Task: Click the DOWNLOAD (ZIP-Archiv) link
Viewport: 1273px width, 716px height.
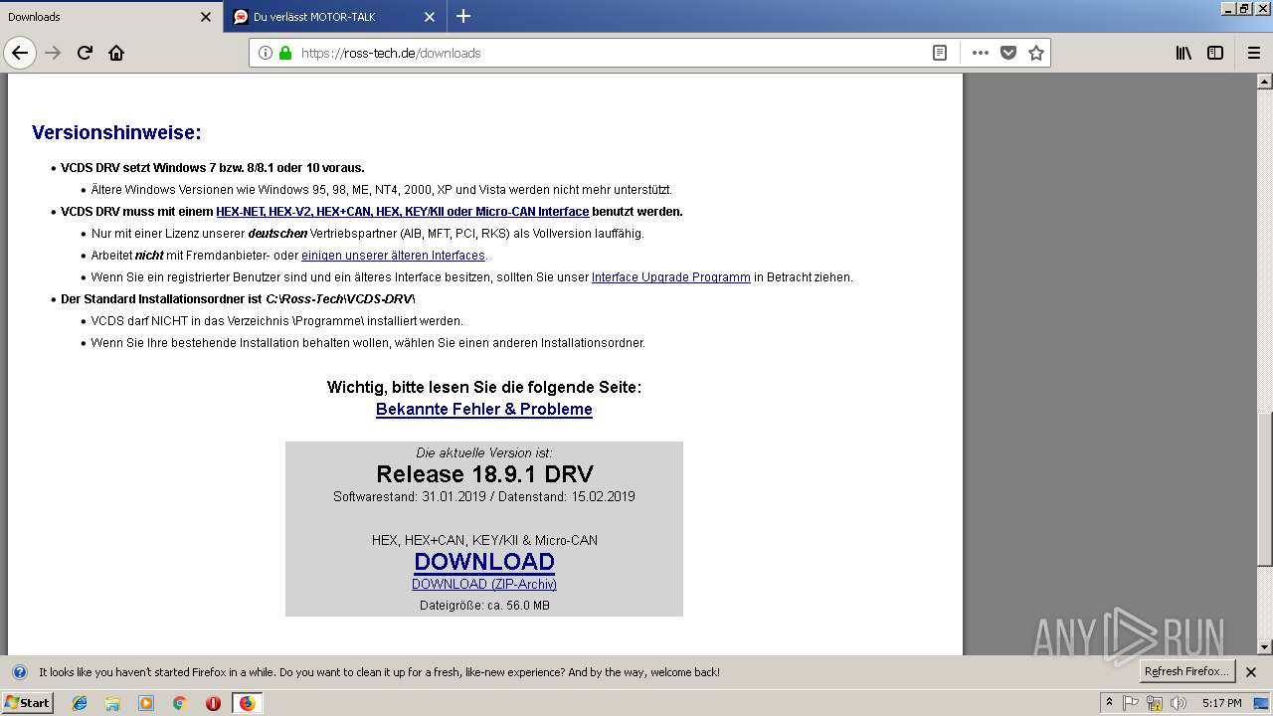Action: (x=484, y=585)
